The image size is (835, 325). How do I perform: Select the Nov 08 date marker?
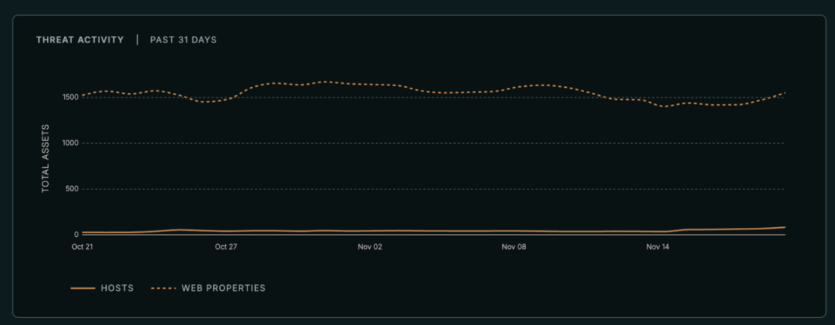[514, 247]
